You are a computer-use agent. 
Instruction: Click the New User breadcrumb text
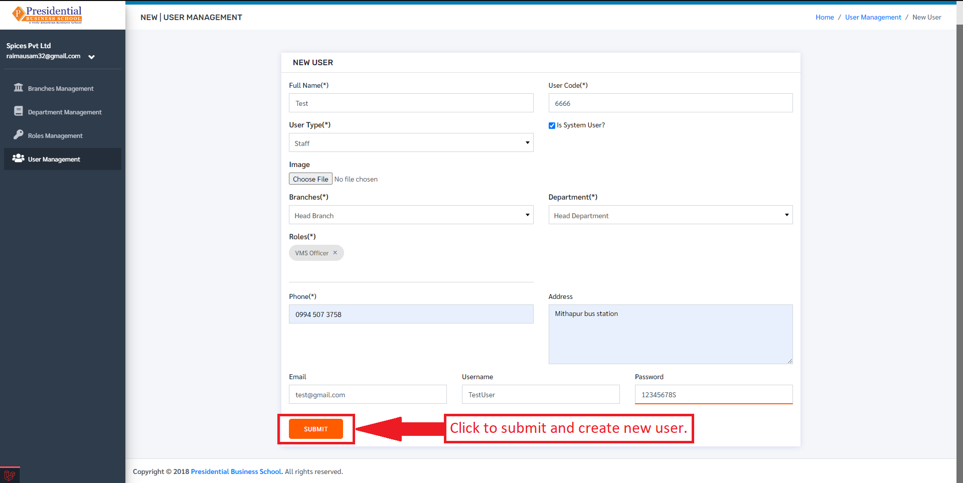click(x=926, y=17)
